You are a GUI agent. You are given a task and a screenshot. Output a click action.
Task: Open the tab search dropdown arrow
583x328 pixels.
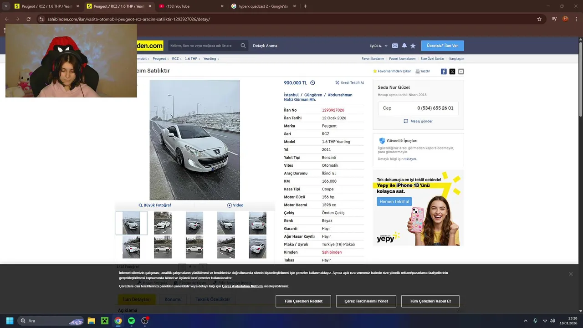click(6, 6)
